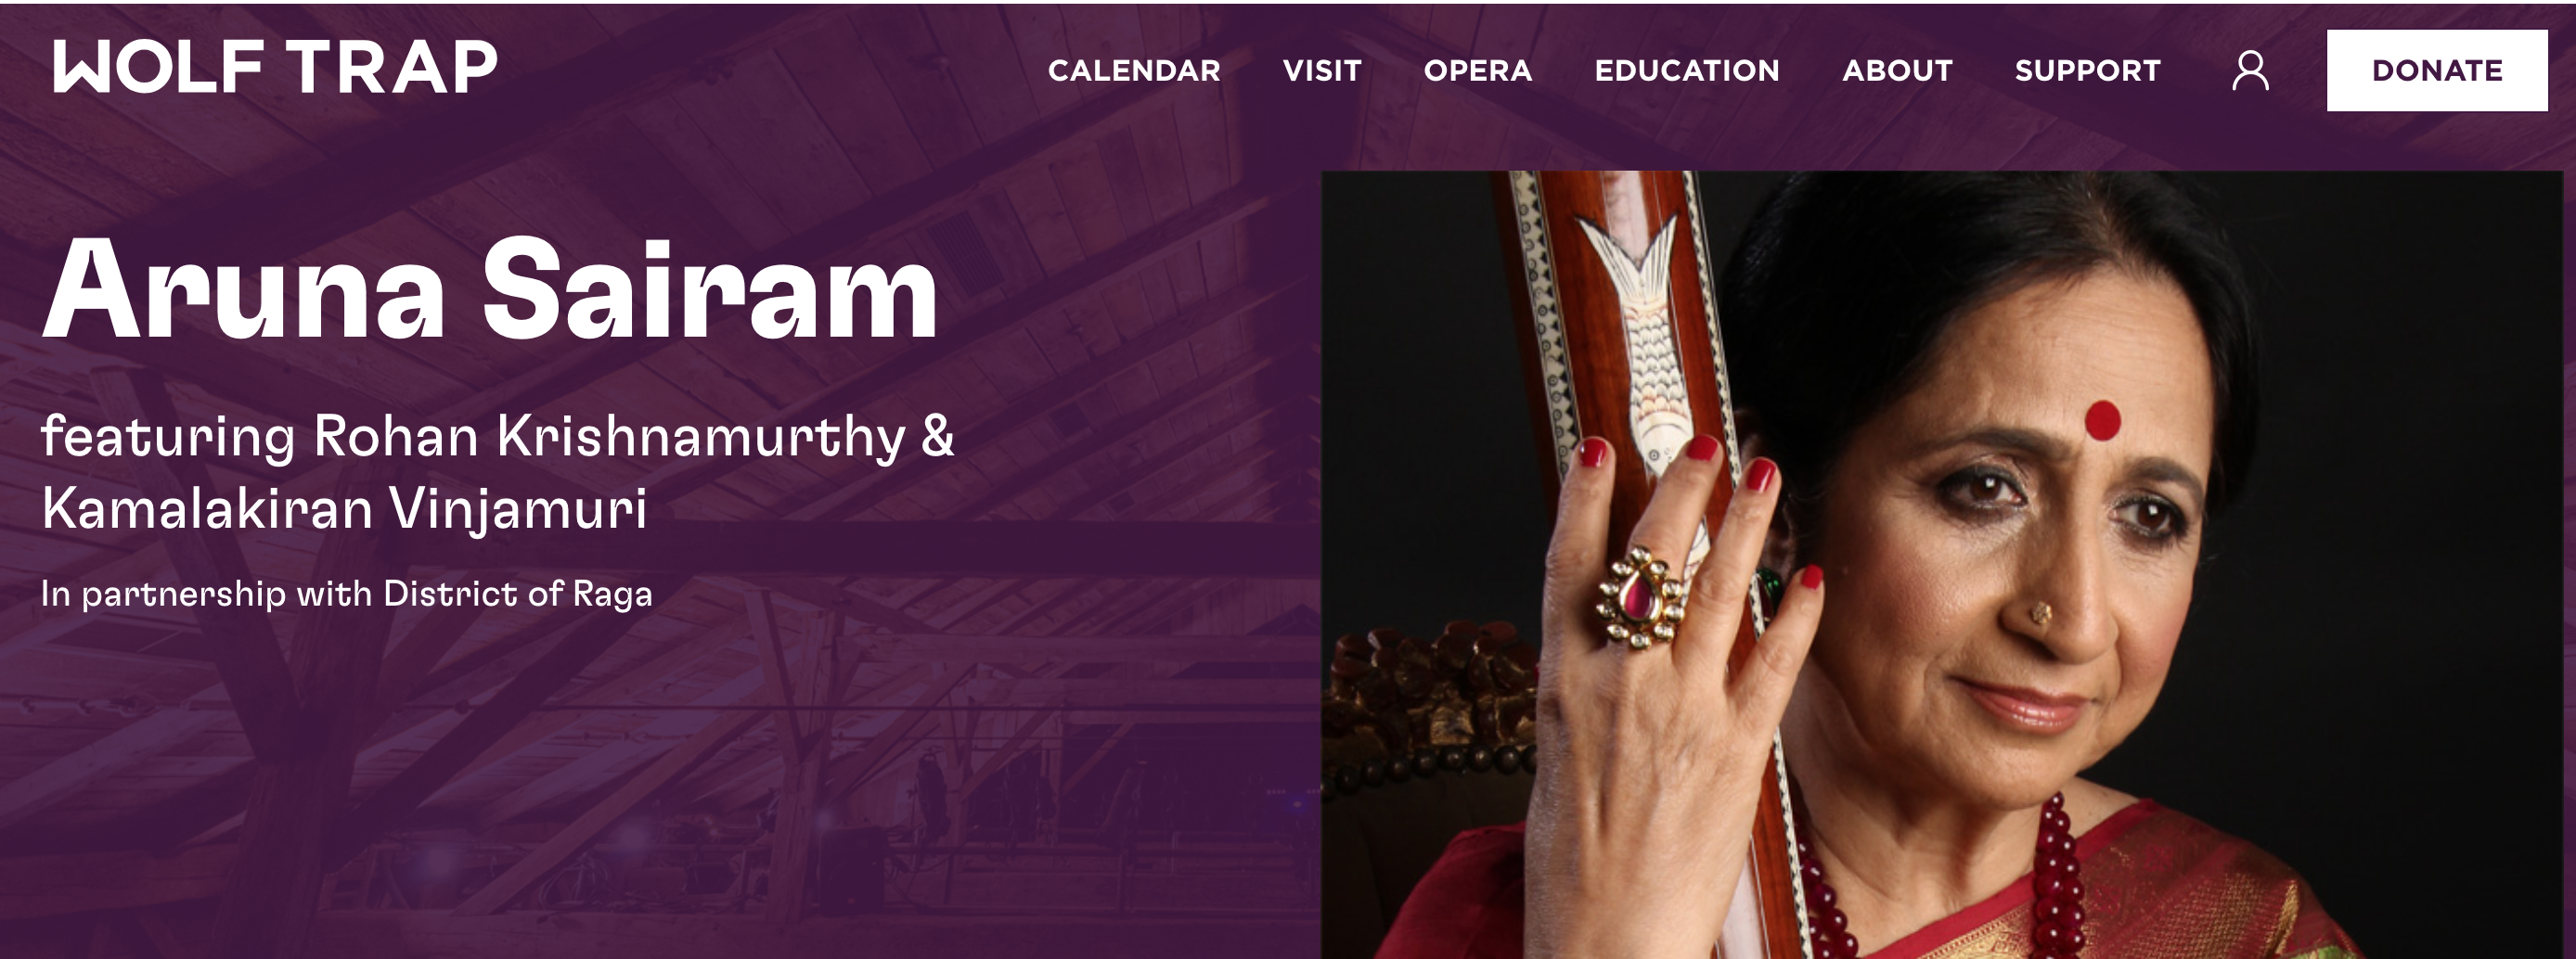Open the Calendar menu

tap(1134, 70)
